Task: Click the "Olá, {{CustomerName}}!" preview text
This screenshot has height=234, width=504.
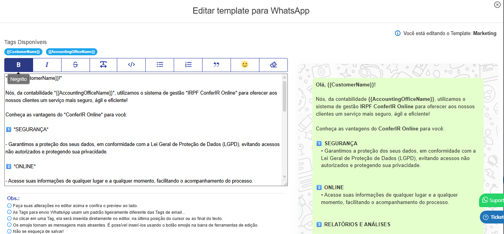Action: click(x=346, y=84)
